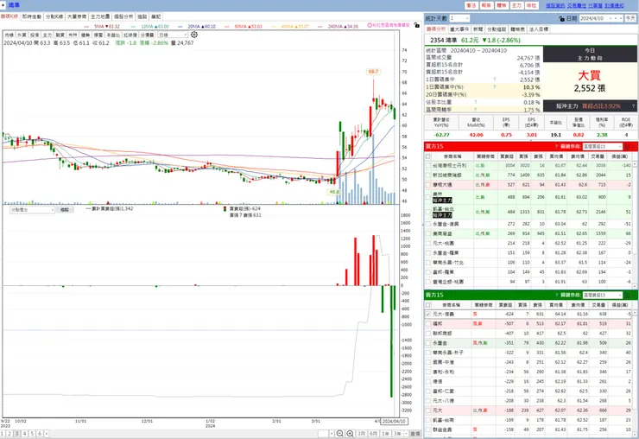Screen dimensions: 639x439
Task: Switch to 分點K線 tab
Action: (54, 16)
